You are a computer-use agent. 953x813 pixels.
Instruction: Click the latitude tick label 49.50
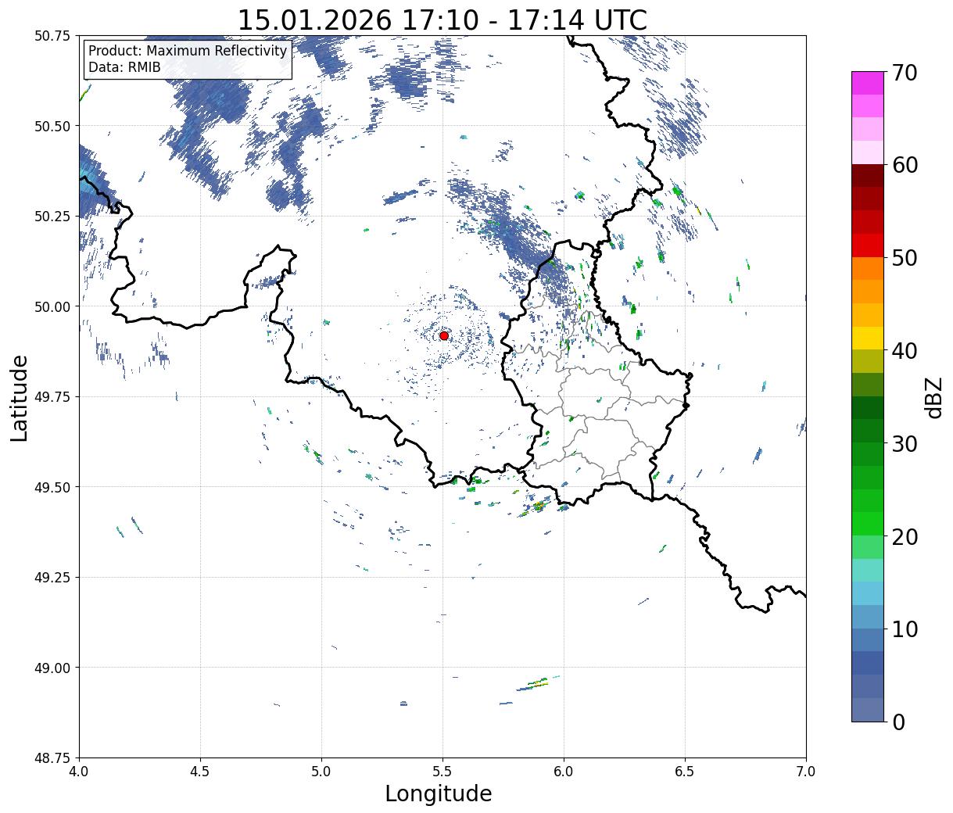coord(52,487)
